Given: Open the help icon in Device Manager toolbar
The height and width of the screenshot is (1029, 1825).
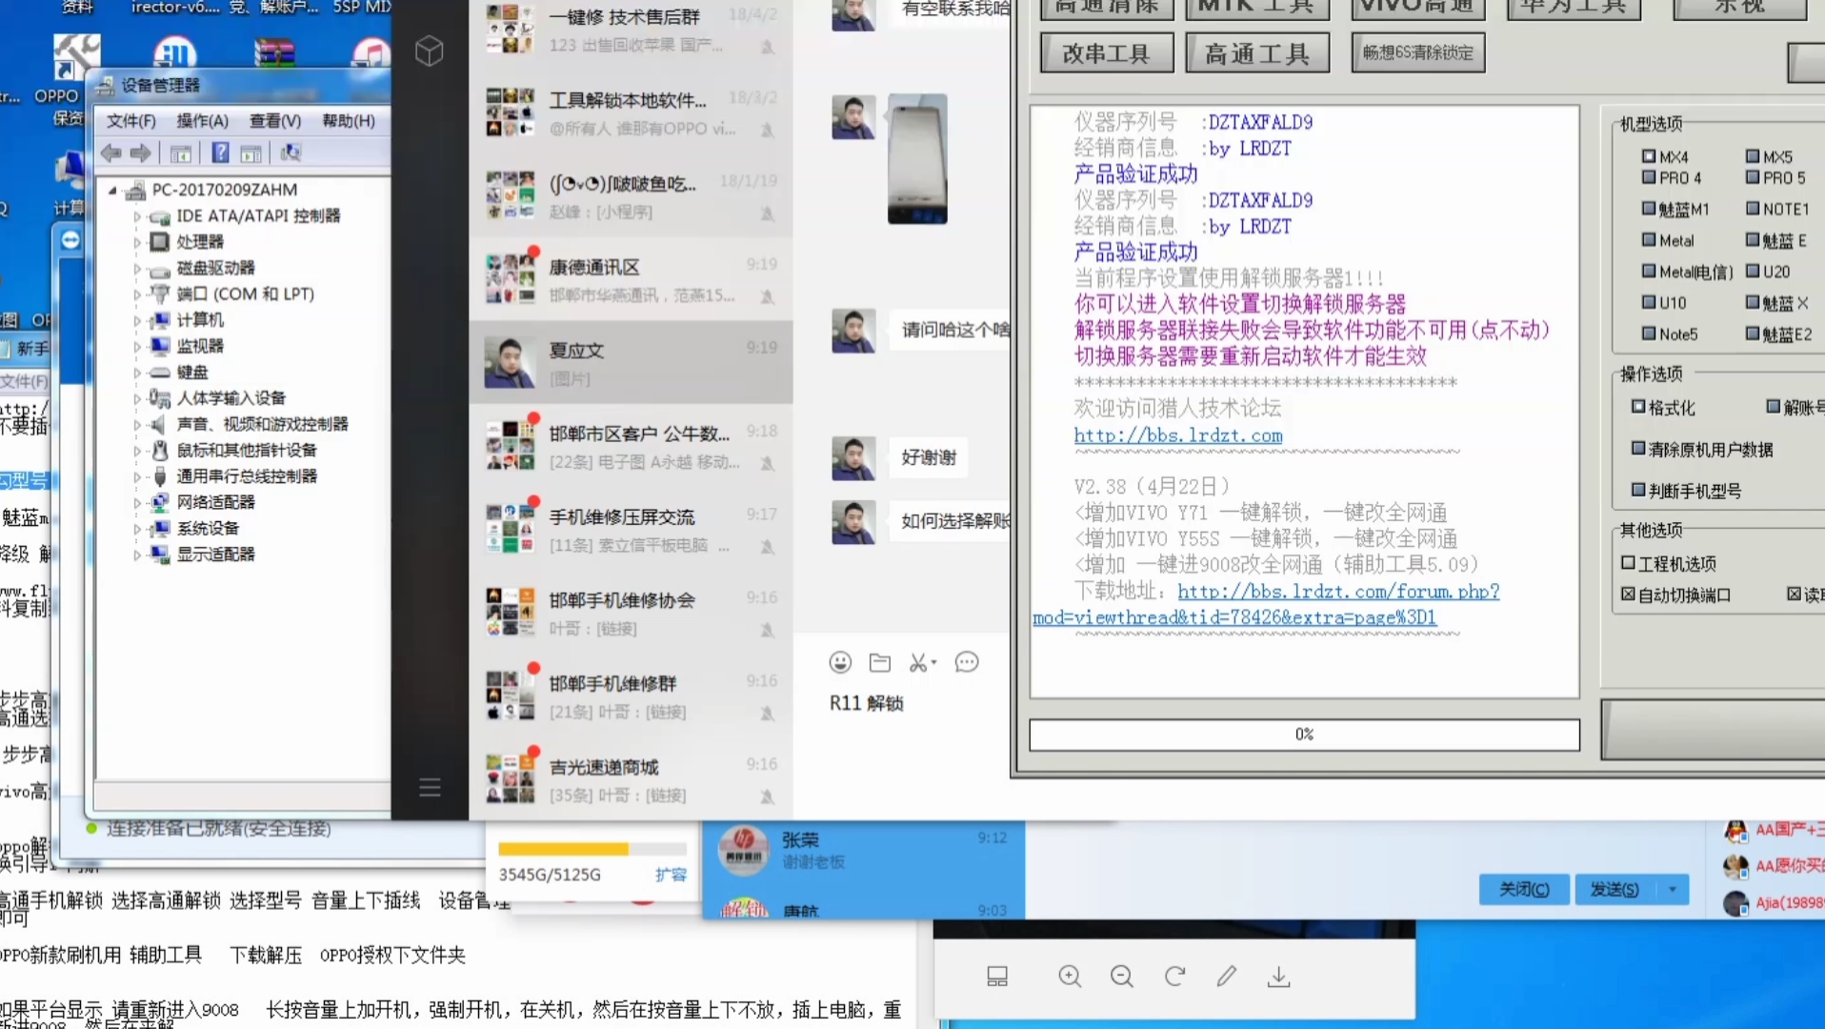Looking at the screenshot, I should coord(220,152).
